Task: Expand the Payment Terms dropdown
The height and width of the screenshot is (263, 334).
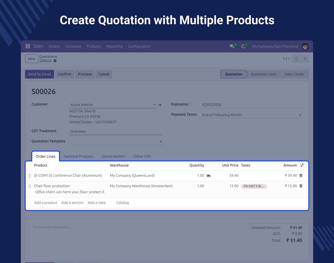Action: (x=300, y=115)
